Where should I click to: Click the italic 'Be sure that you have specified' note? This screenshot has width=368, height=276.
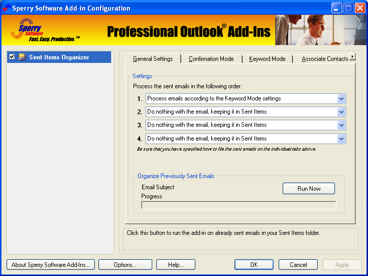(227, 149)
